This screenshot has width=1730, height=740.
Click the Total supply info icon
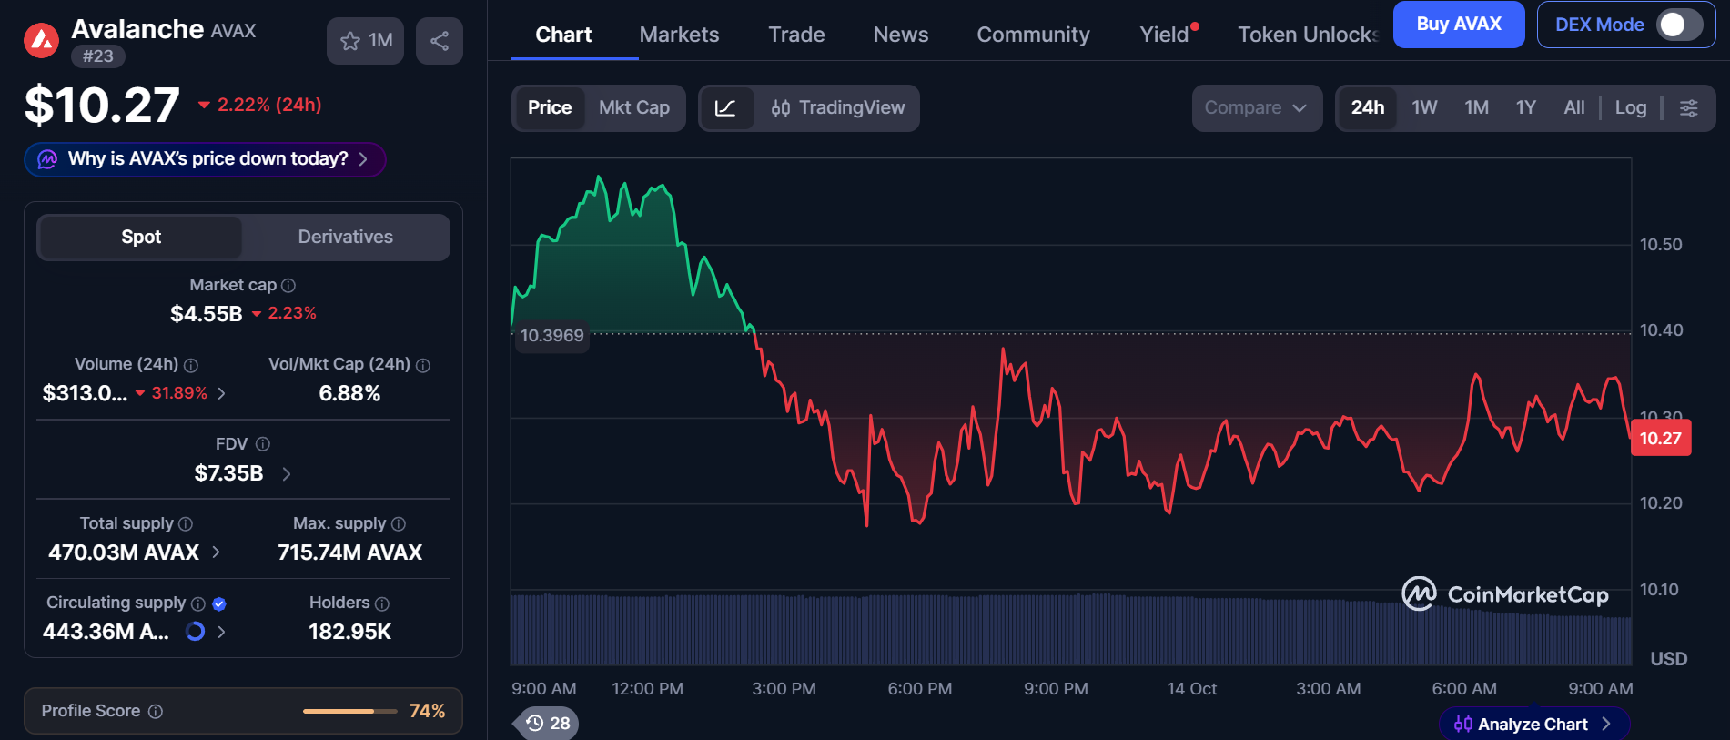coord(186,524)
